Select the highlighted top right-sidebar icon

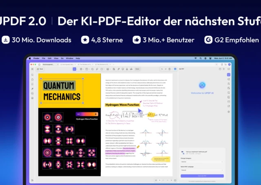click(x=229, y=75)
